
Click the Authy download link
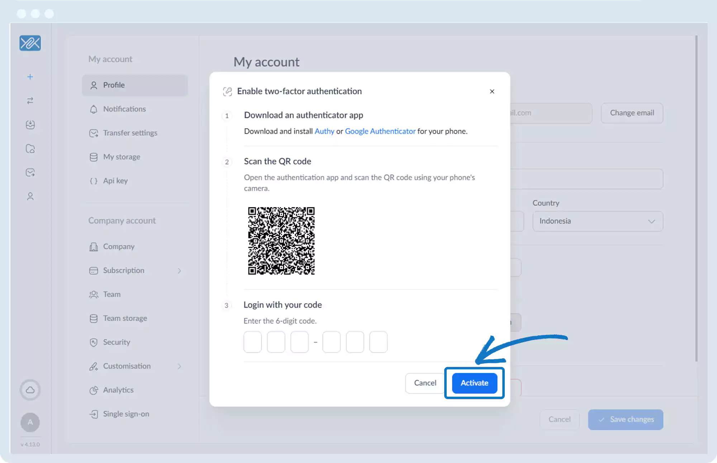(x=324, y=131)
